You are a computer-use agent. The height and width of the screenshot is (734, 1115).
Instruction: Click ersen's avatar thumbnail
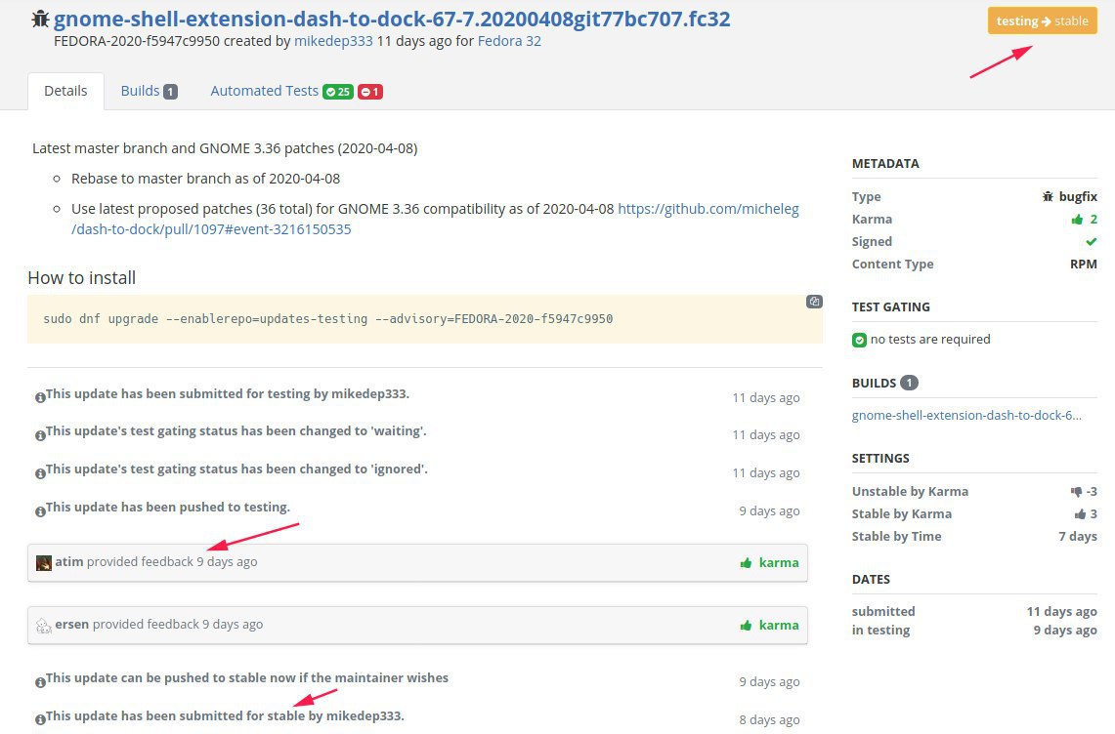tap(44, 626)
